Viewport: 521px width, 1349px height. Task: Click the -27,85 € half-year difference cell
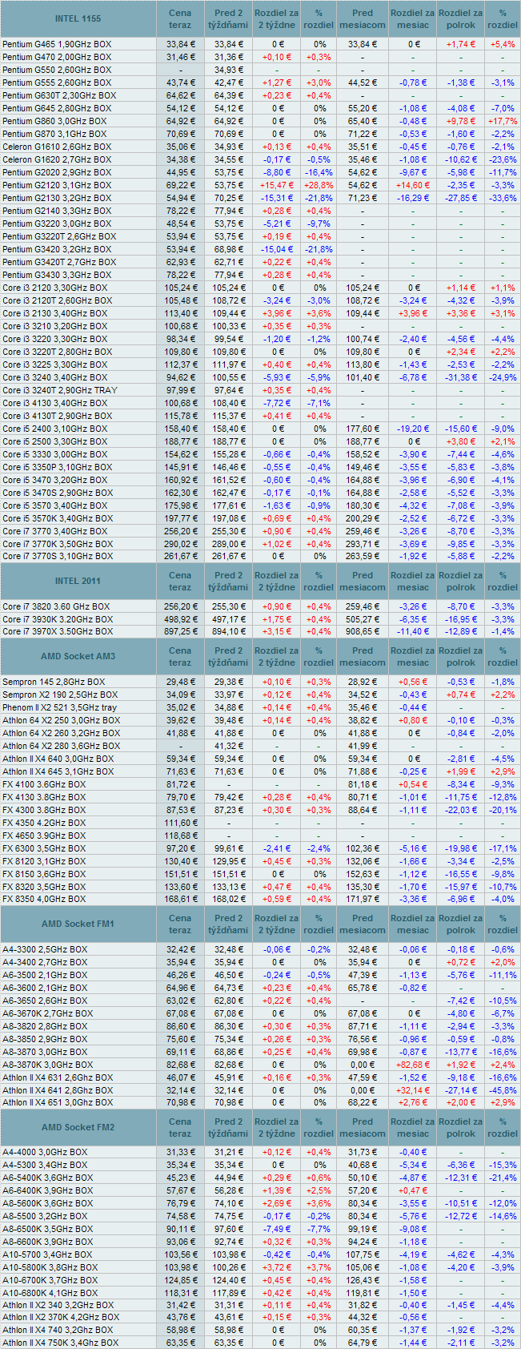(461, 198)
